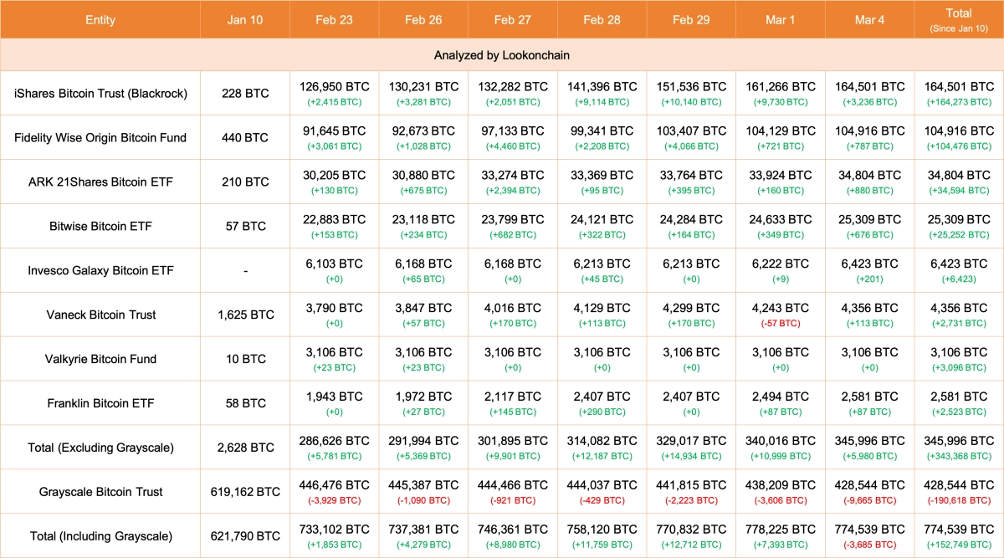1004x558 pixels.
Task: Click the 151,536 BTC cell
Action: point(691,94)
